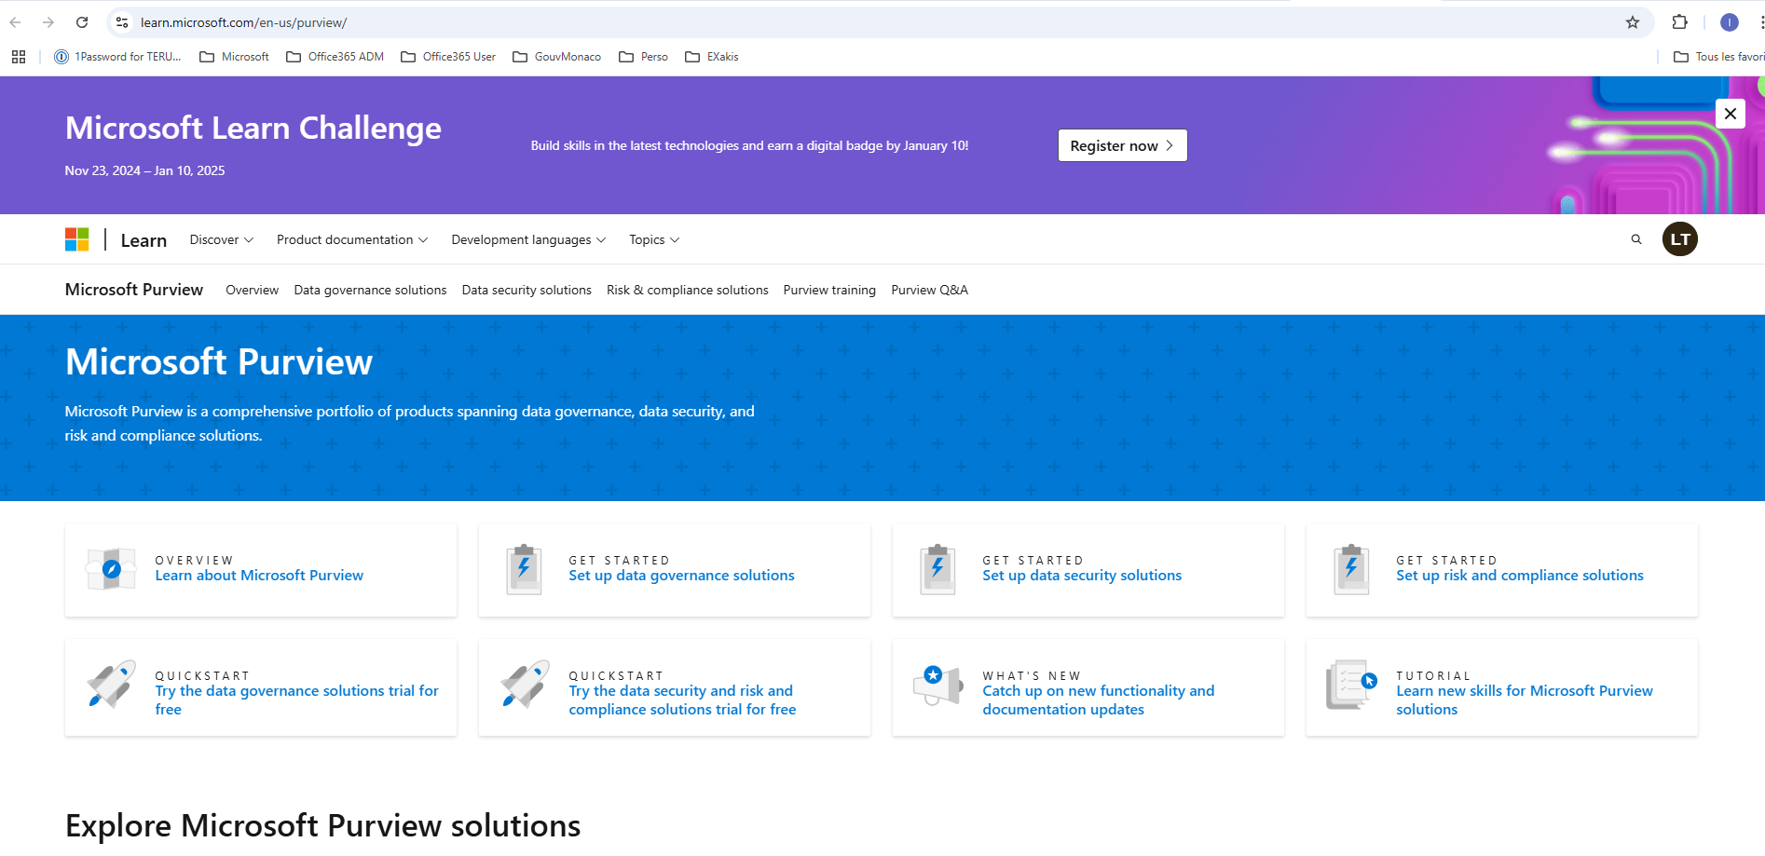Reload the page
The height and width of the screenshot is (856, 1765).
click(82, 22)
